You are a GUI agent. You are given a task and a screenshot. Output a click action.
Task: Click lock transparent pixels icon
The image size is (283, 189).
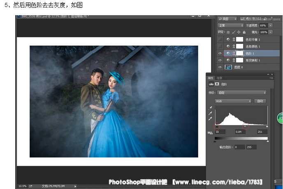(228, 32)
